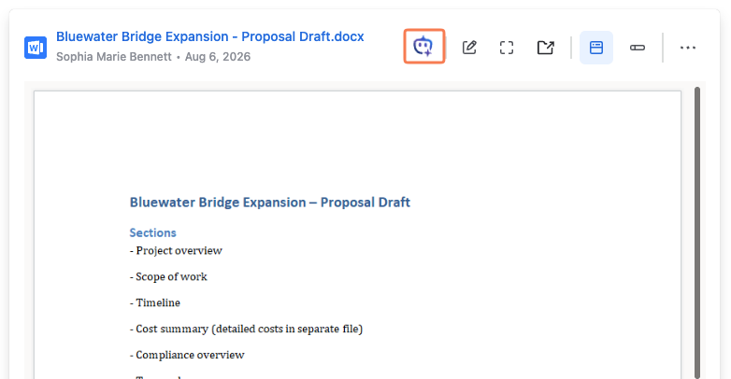Open document in new window icon
731x379 pixels.
pyautogui.click(x=546, y=48)
